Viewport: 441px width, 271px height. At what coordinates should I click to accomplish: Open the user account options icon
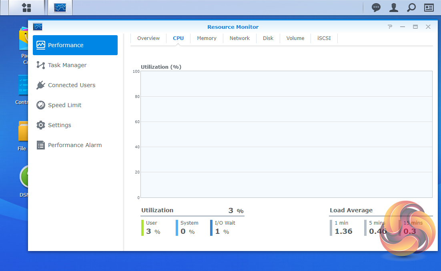[394, 8]
